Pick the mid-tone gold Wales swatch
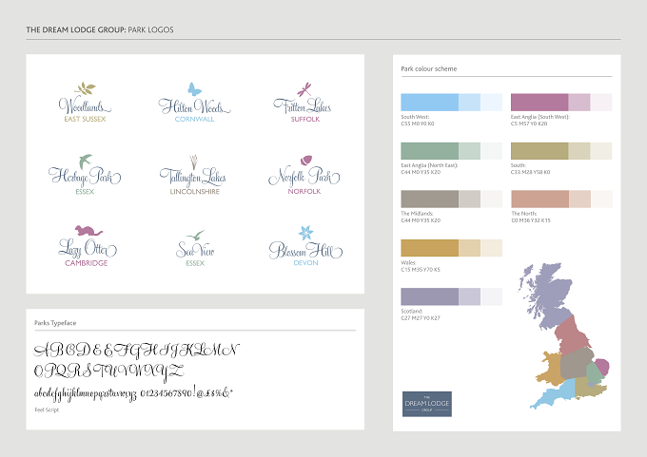The image size is (647, 457). click(470, 248)
